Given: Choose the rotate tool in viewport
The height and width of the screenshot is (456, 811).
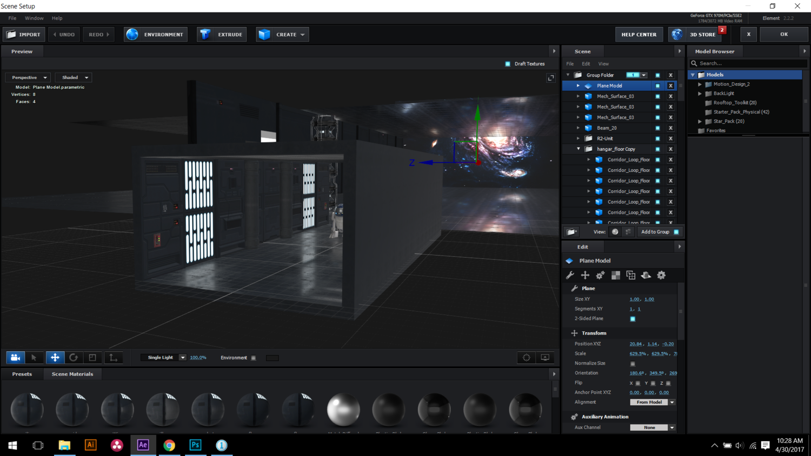Looking at the screenshot, I should pyautogui.click(x=74, y=358).
